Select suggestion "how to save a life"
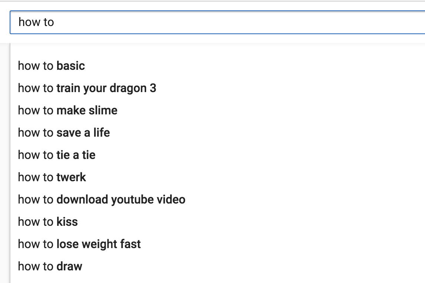 coord(64,133)
